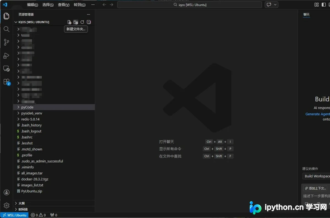Screen dimensions: 330x218
Task: Expand the pyside6_venv folder
Action: 54,113
